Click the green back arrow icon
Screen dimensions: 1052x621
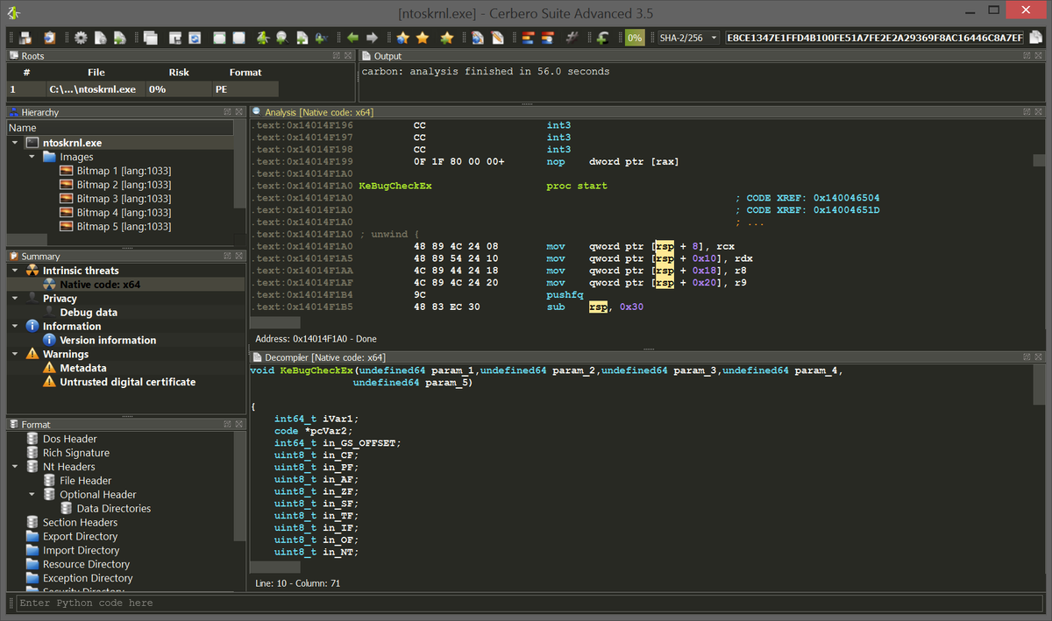pos(352,38)
